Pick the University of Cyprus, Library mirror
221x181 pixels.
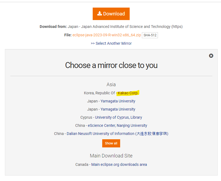(x=119, y=117)
